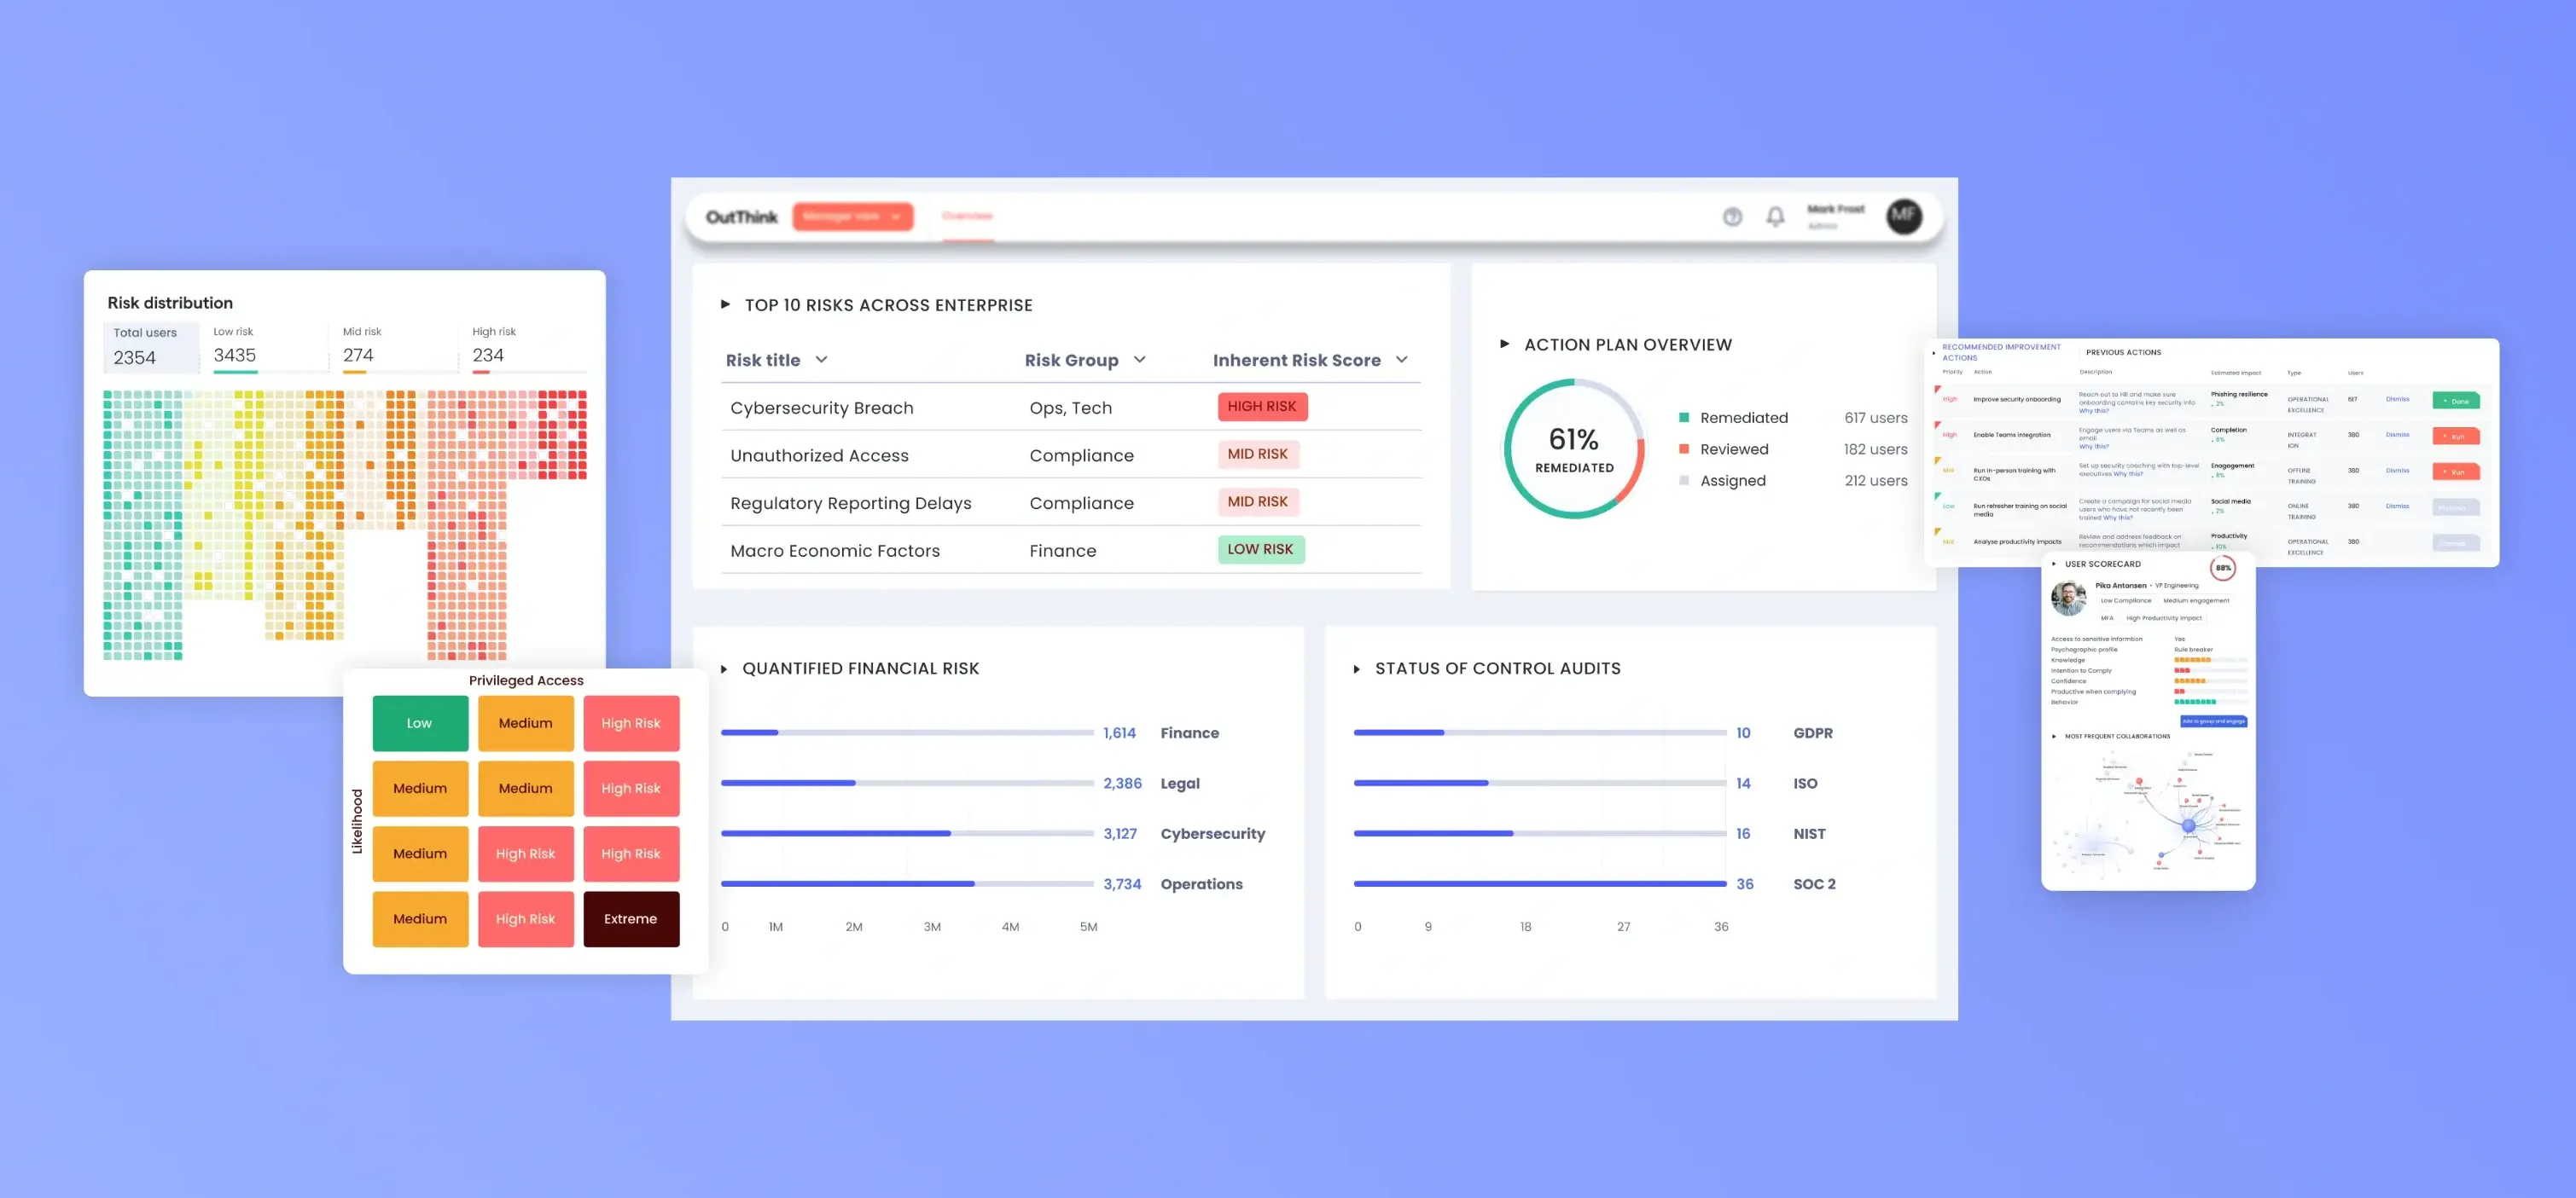Toggle the Reviewed legend item
Image resolution: width=2576 pixels, height=1198 pixels.
click(1733, 449)
